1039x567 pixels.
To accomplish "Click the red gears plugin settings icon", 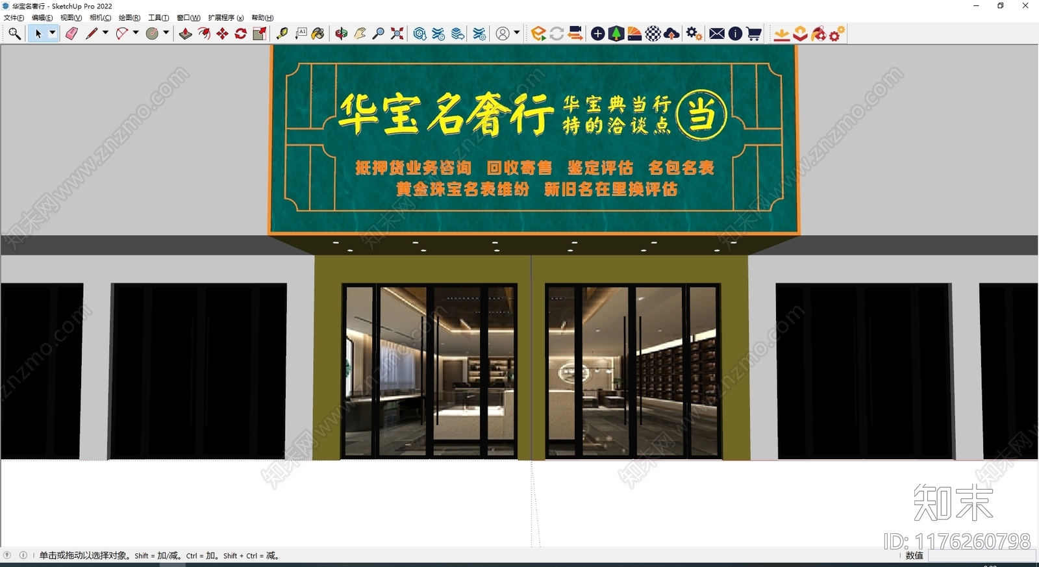I will click(x=837, y=34).
